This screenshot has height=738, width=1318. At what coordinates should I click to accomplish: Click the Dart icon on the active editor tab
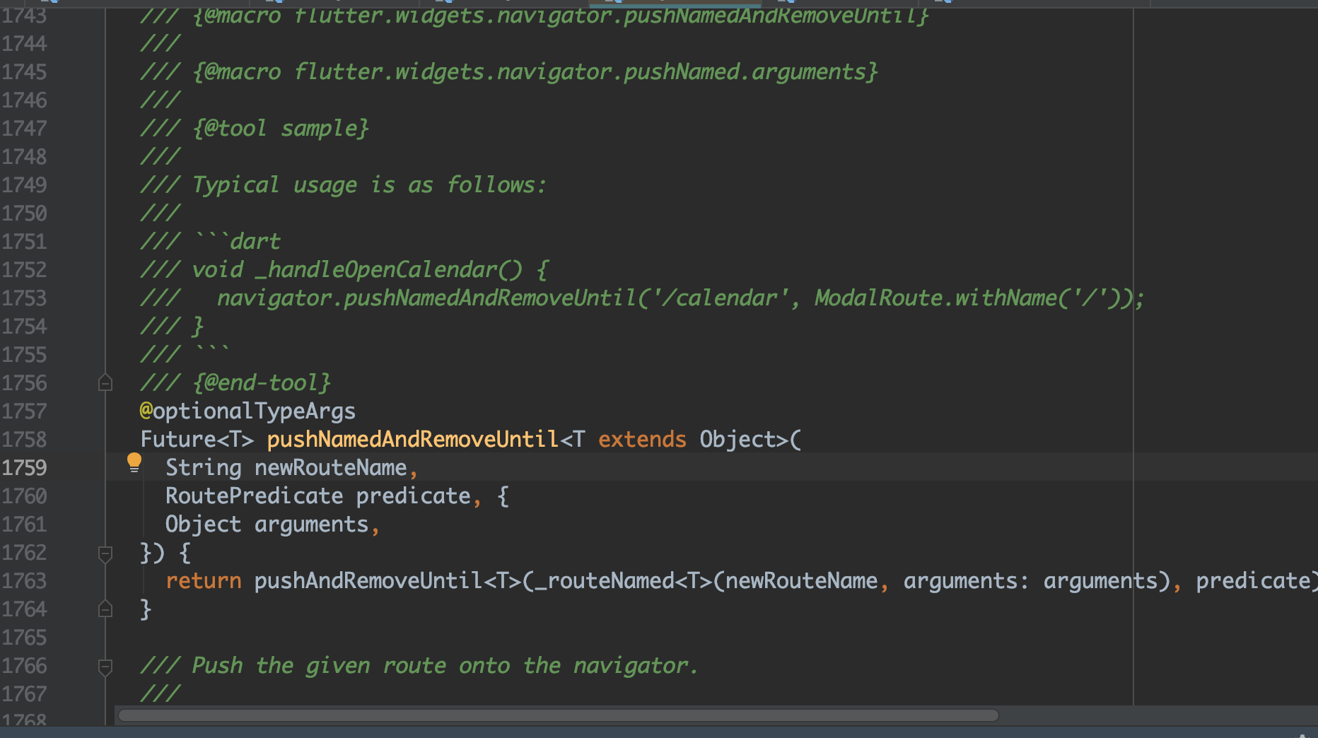click(x=614, y=4)
